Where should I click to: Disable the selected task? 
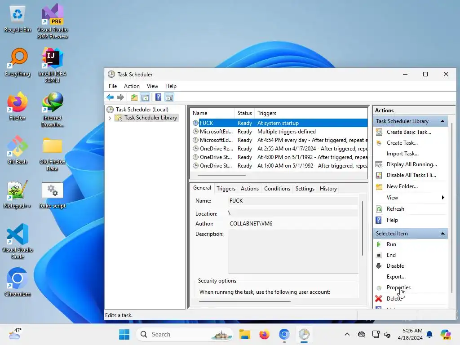tap(395, 266)
